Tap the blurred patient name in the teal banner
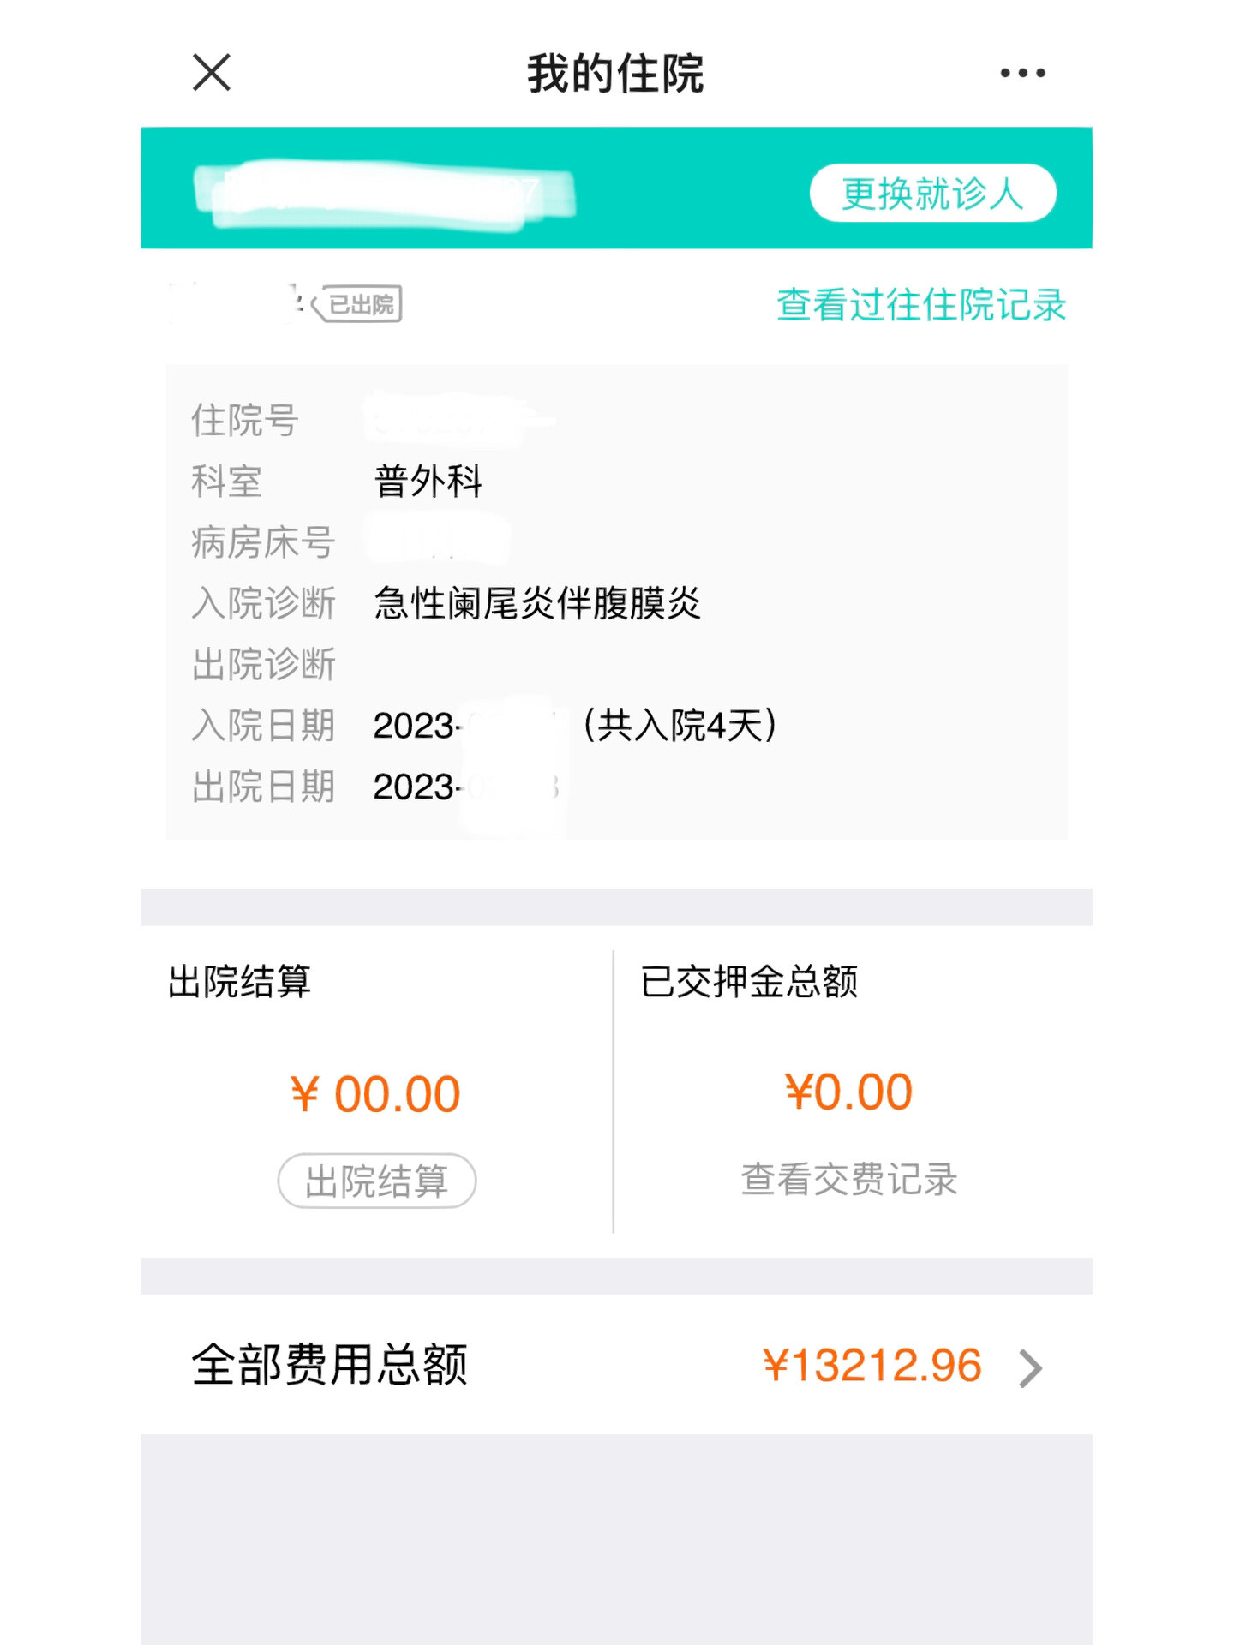Screen dimensions: 1234x1645 (x=384, y=194)
